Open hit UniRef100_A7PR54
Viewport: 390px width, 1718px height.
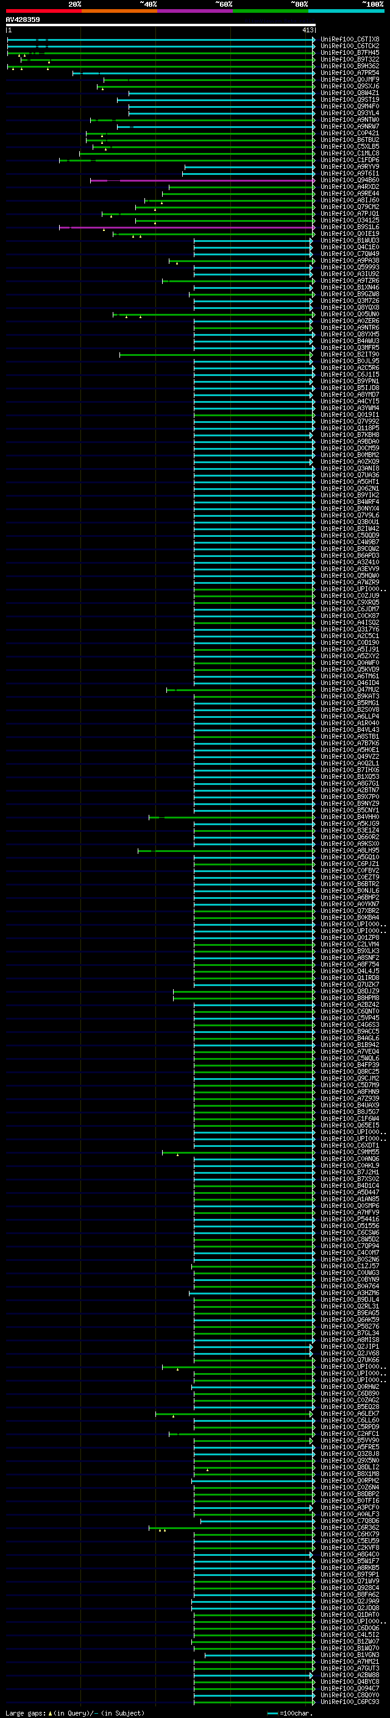350,73
